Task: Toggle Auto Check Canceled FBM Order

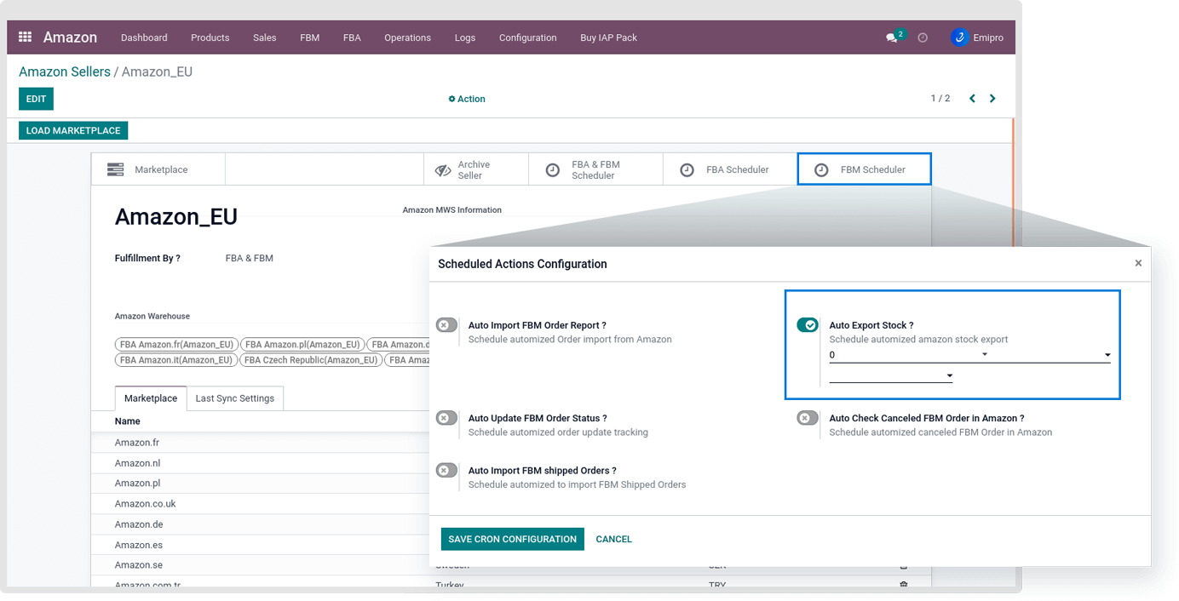Action: pos(807,418)
